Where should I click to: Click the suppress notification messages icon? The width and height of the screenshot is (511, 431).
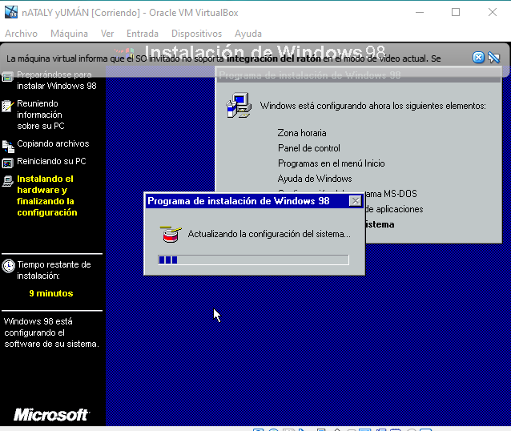(x=494, y=58)
